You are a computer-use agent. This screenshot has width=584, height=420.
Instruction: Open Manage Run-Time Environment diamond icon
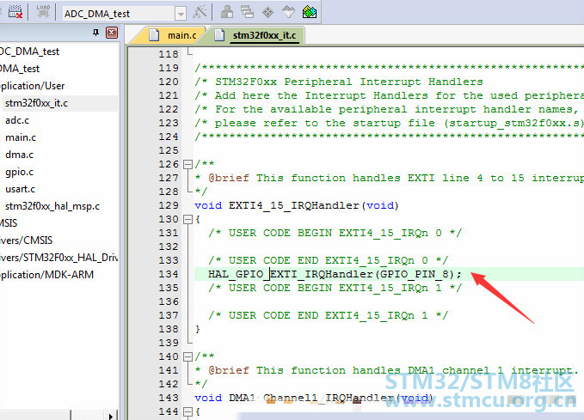267,12
